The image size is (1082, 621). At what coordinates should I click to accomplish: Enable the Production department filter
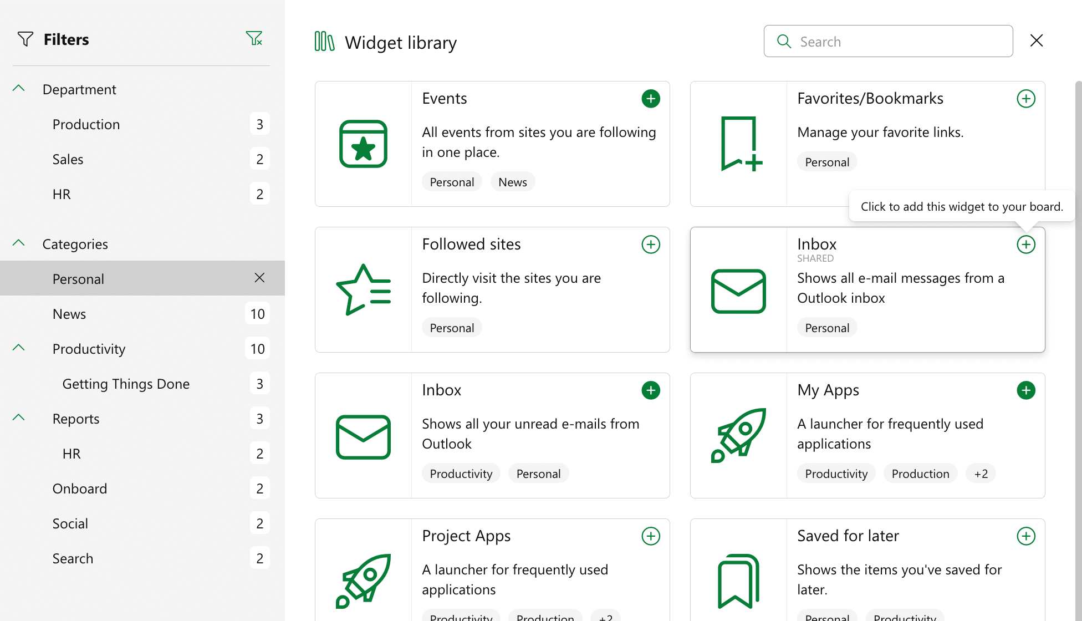[86, 124]
